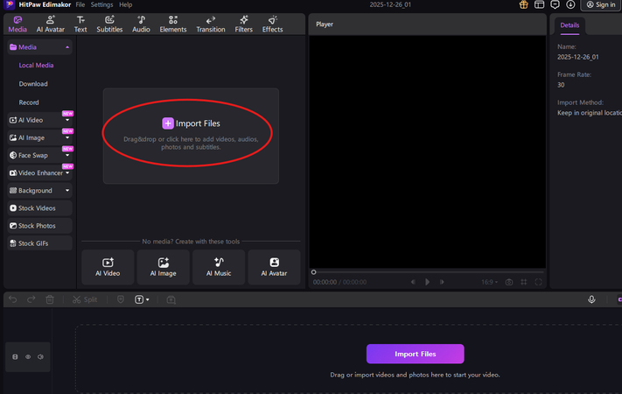The width and height of the screenshot is (622, 394).
Task: Open the Audio tab
Action: pos(141,25)
